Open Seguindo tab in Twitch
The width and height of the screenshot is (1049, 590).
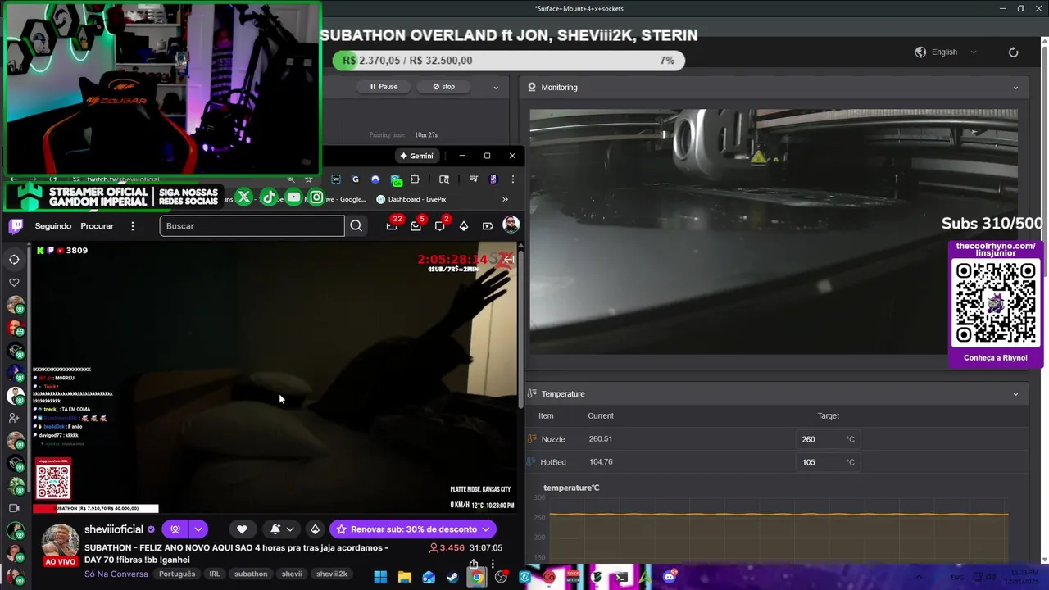pos(53,226)
